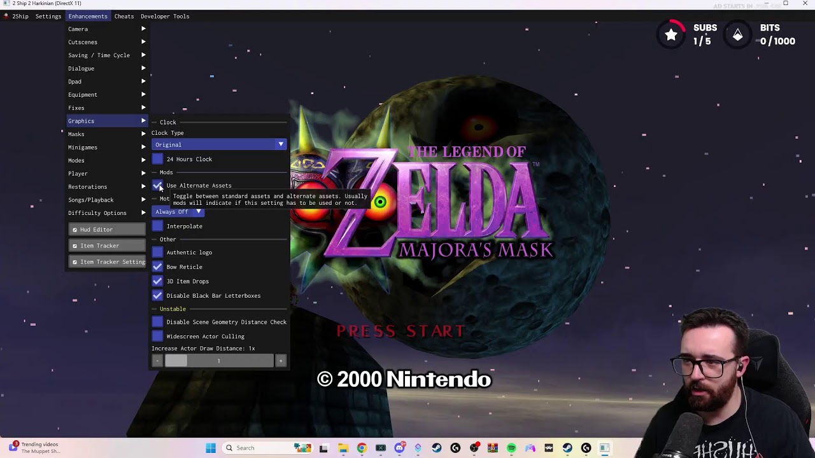815x458 pixels.
Task: Uncheck Use Alternate Assets
Action: 157,186
